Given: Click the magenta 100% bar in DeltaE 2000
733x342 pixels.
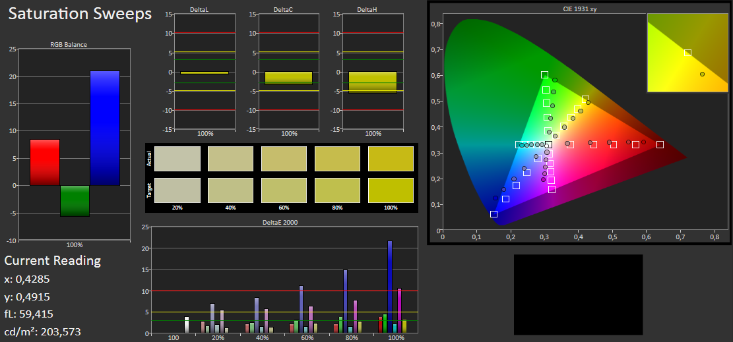Looking at the screenshot, I should coord(399,310).
